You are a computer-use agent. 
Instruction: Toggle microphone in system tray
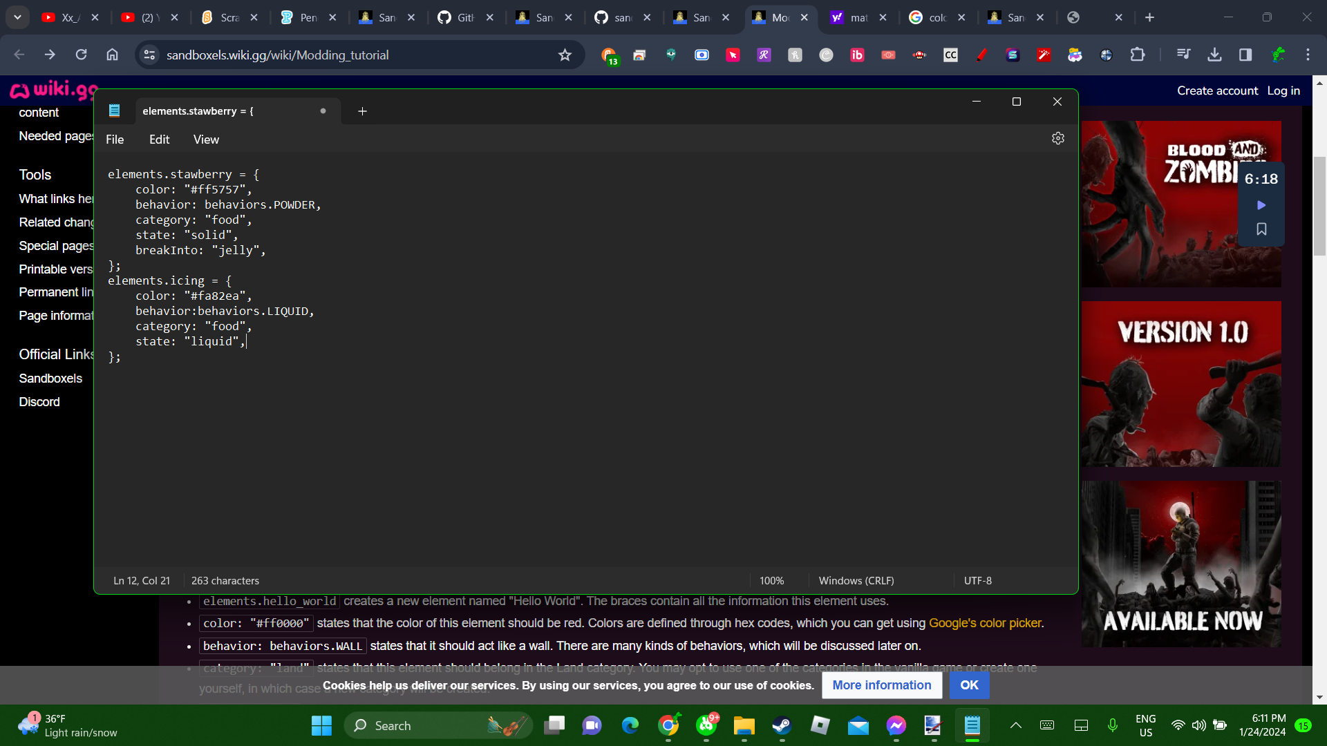(x=1112, y=725)
